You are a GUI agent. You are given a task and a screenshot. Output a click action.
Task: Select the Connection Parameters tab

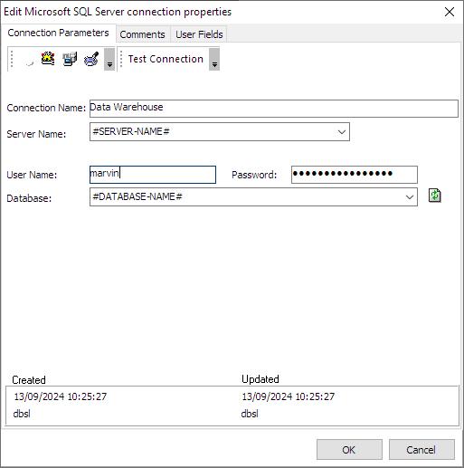[x=58, y=33]
